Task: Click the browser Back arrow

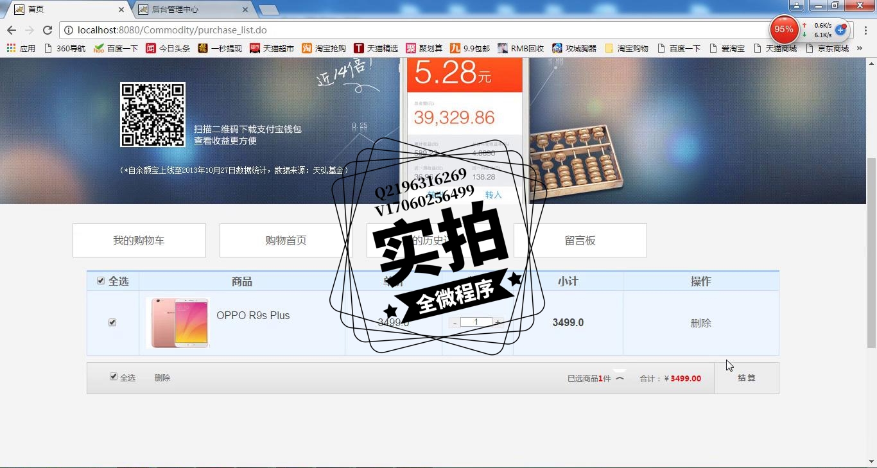Action: click(12, 30)
